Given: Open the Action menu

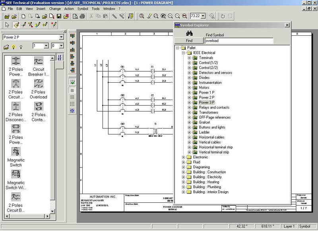Looking at the screenshot, I should (x=69, y=9).
